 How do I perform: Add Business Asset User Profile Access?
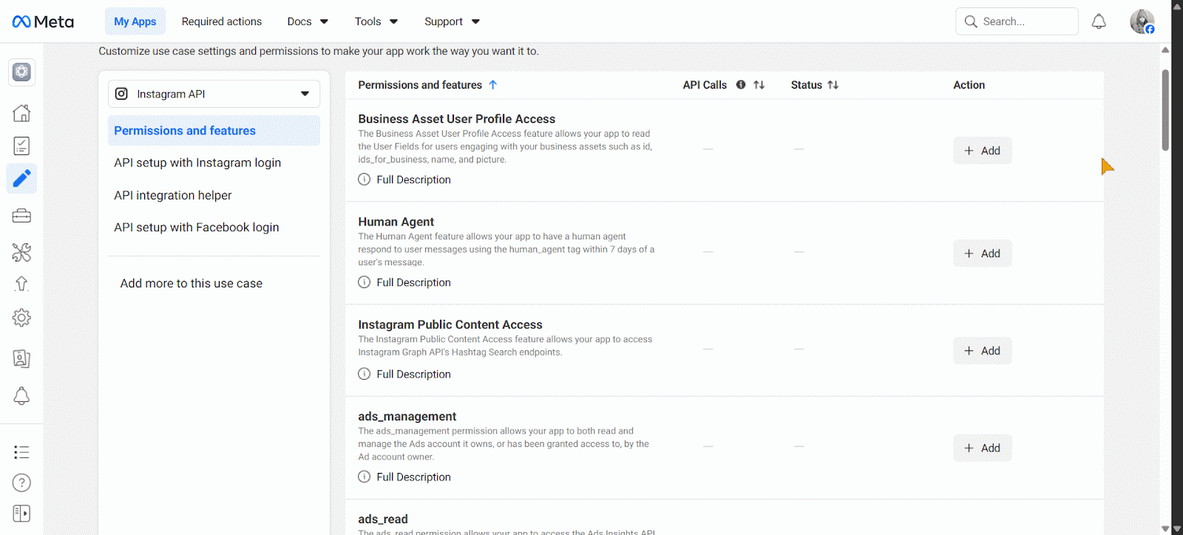(982, 151)
